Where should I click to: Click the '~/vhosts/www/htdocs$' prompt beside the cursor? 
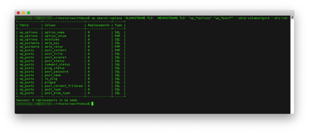71,103
